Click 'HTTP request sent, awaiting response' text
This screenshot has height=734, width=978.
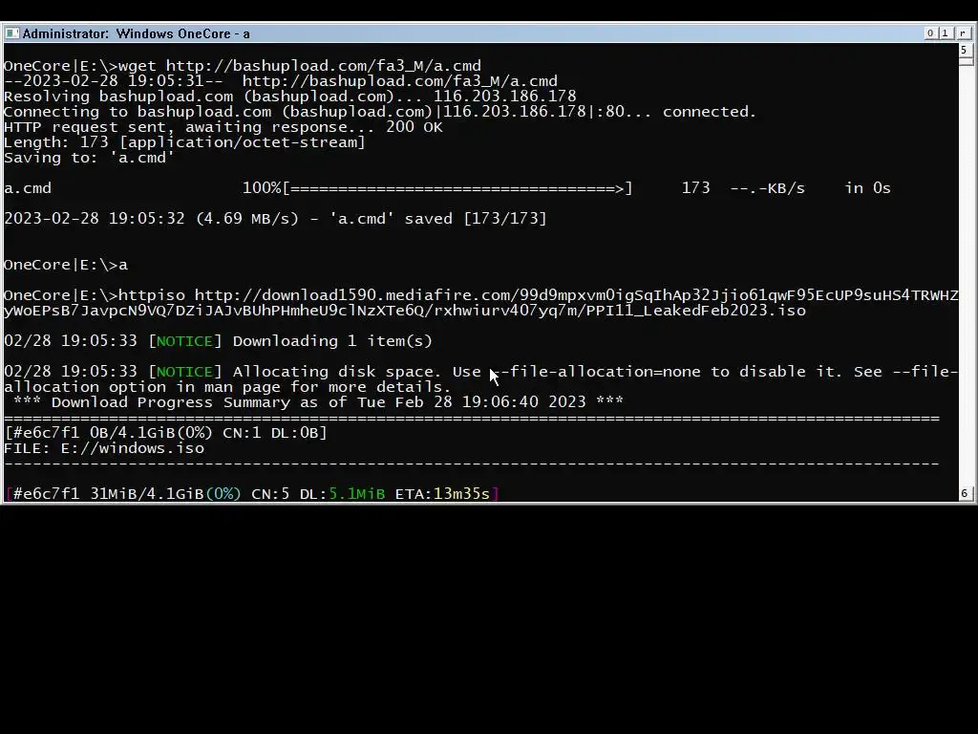click(x=190, y=127)
